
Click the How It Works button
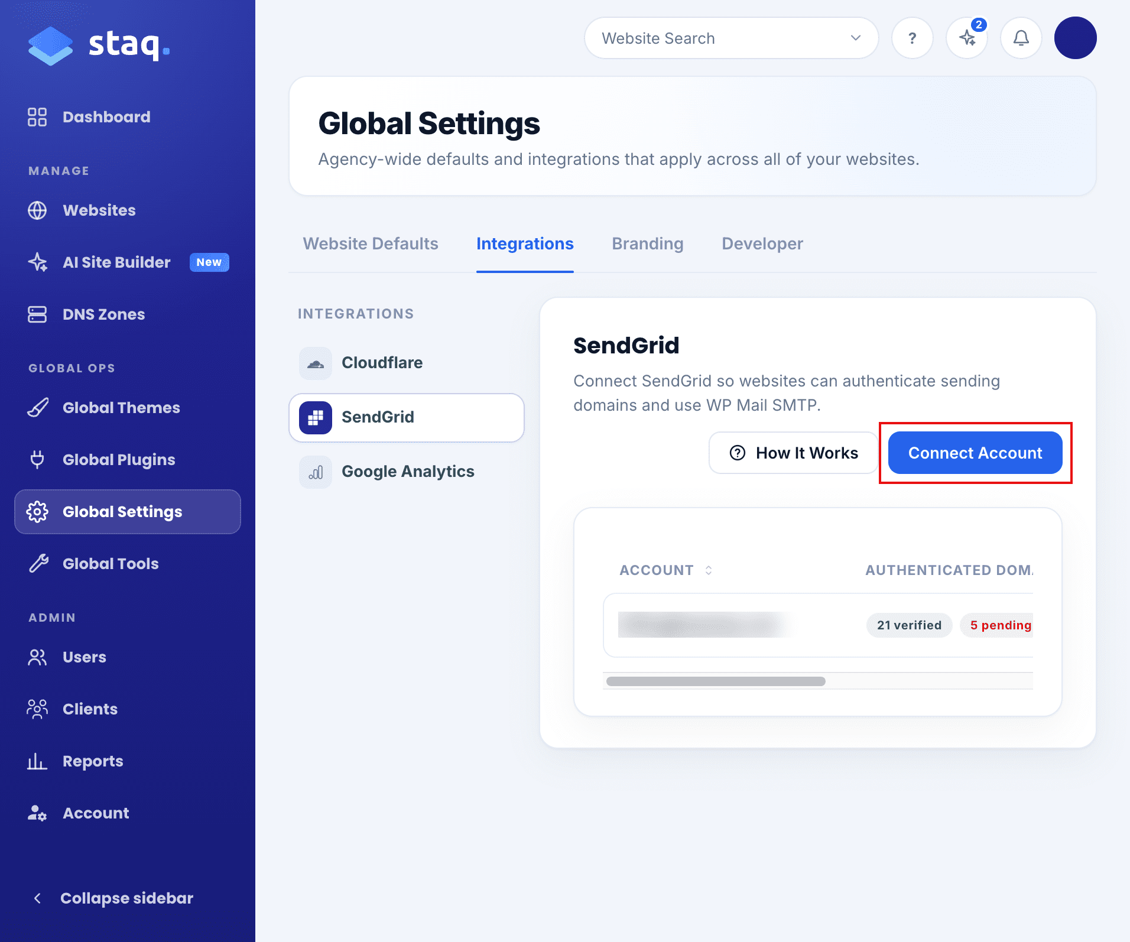point(794,453)
